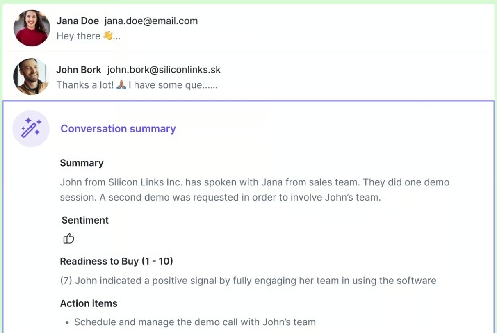497x333 pixels.
Task: Click the 'Schedule and manage the demo call' action item
Action: 195,322
